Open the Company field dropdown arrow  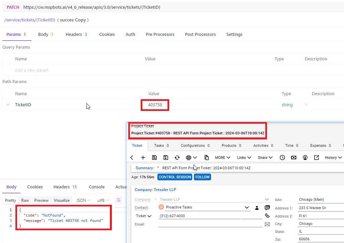267,199
